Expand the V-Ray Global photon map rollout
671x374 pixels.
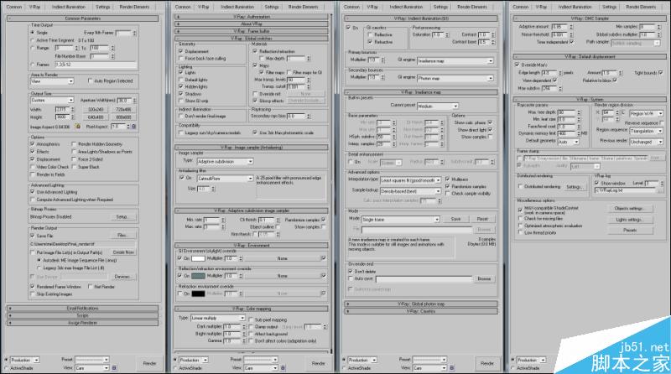(422, 304)
